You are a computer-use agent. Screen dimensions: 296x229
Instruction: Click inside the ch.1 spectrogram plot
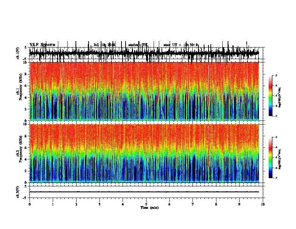pyautogui.click(x=144, y=91)
